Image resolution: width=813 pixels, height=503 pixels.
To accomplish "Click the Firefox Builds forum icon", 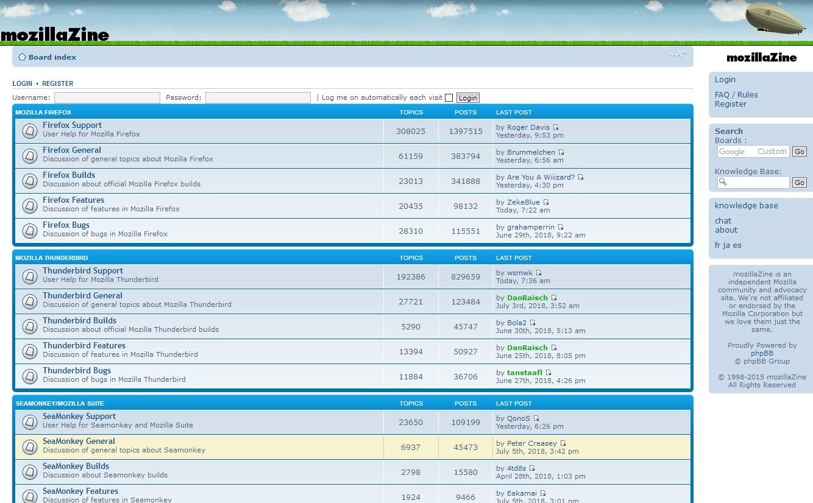I will pyautogui.click(x=29, y=181).
